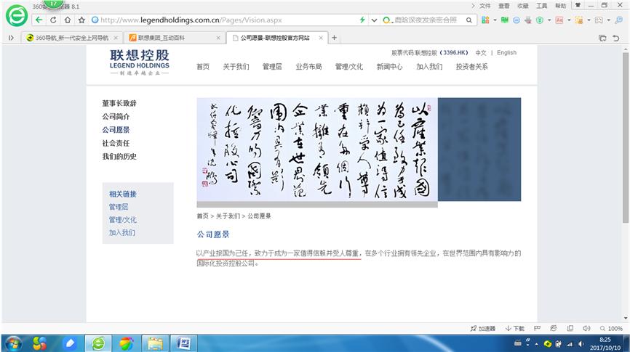Open the Word app in the taskbar
This screenshot has height=352, width=630.
(x=185, y=343)
